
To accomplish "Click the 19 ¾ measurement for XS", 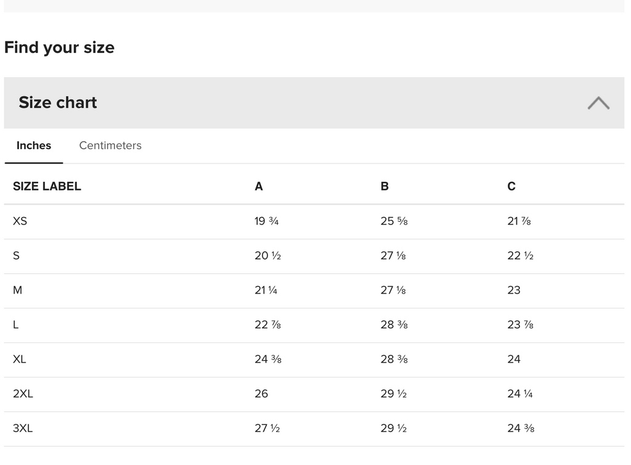I will click(x=266, y=221).
